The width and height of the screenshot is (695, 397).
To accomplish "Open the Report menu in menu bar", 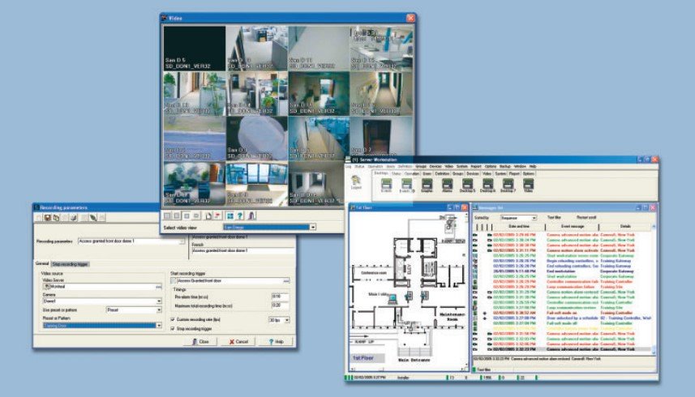I will [475, 166].
